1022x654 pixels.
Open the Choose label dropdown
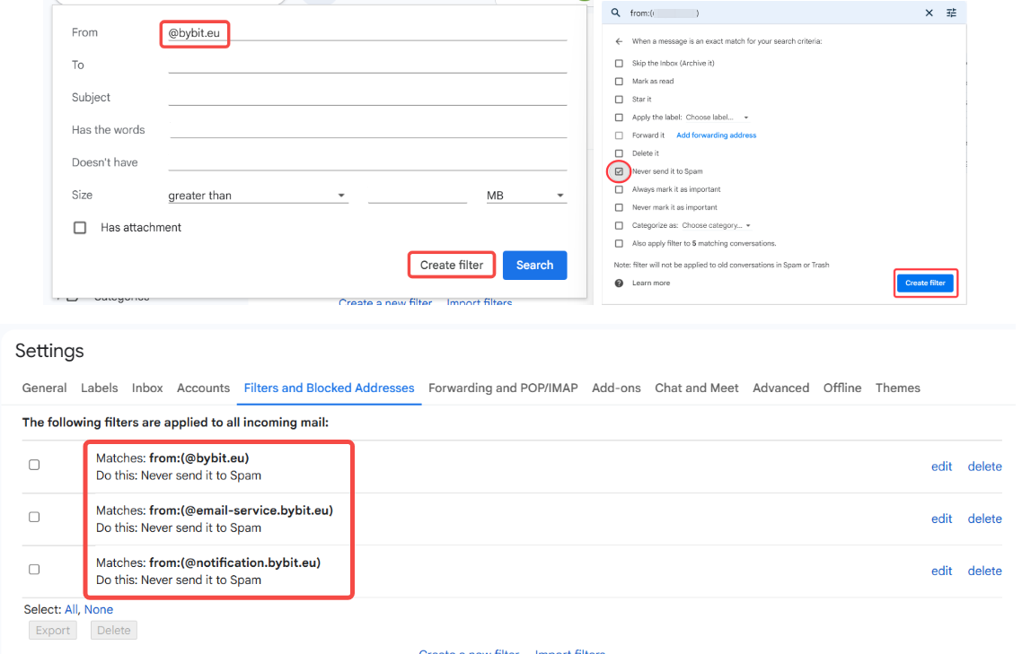[x=716, y=118]
